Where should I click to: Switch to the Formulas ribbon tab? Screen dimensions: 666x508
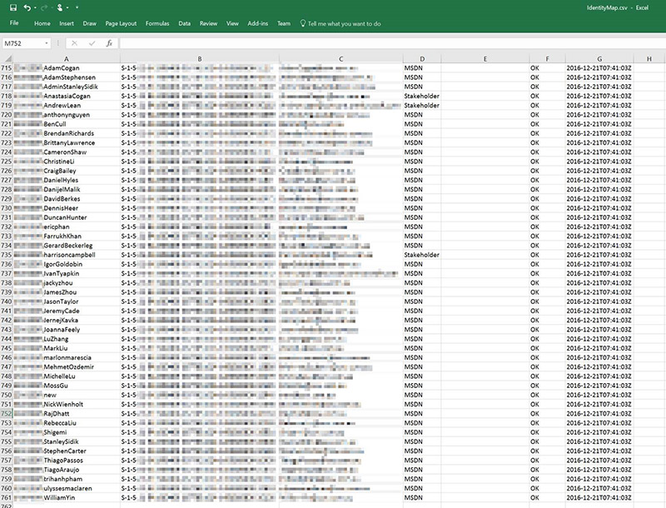157,24
